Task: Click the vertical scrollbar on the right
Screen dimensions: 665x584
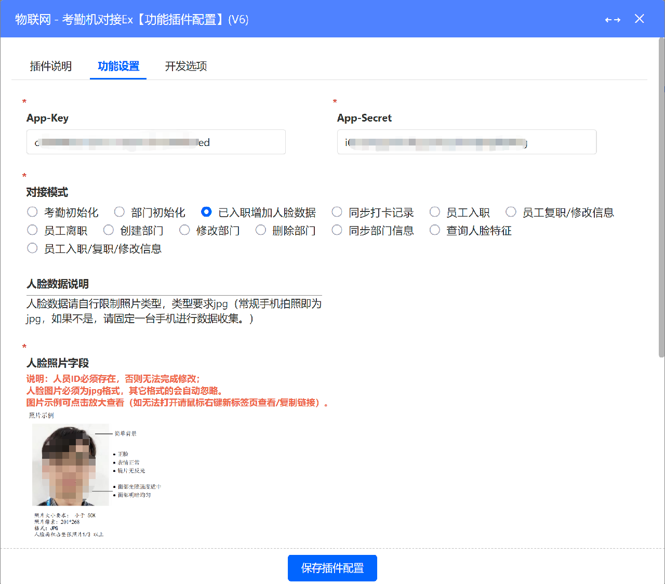Action: click(x=661, y=197)
